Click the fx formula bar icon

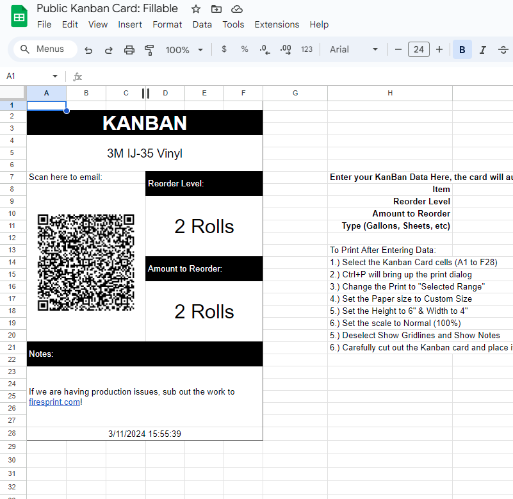click(77, 77)
